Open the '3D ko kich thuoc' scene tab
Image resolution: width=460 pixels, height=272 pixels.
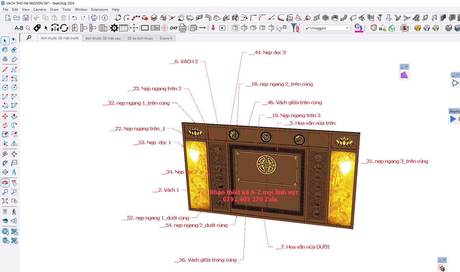[x=140, y=38]
